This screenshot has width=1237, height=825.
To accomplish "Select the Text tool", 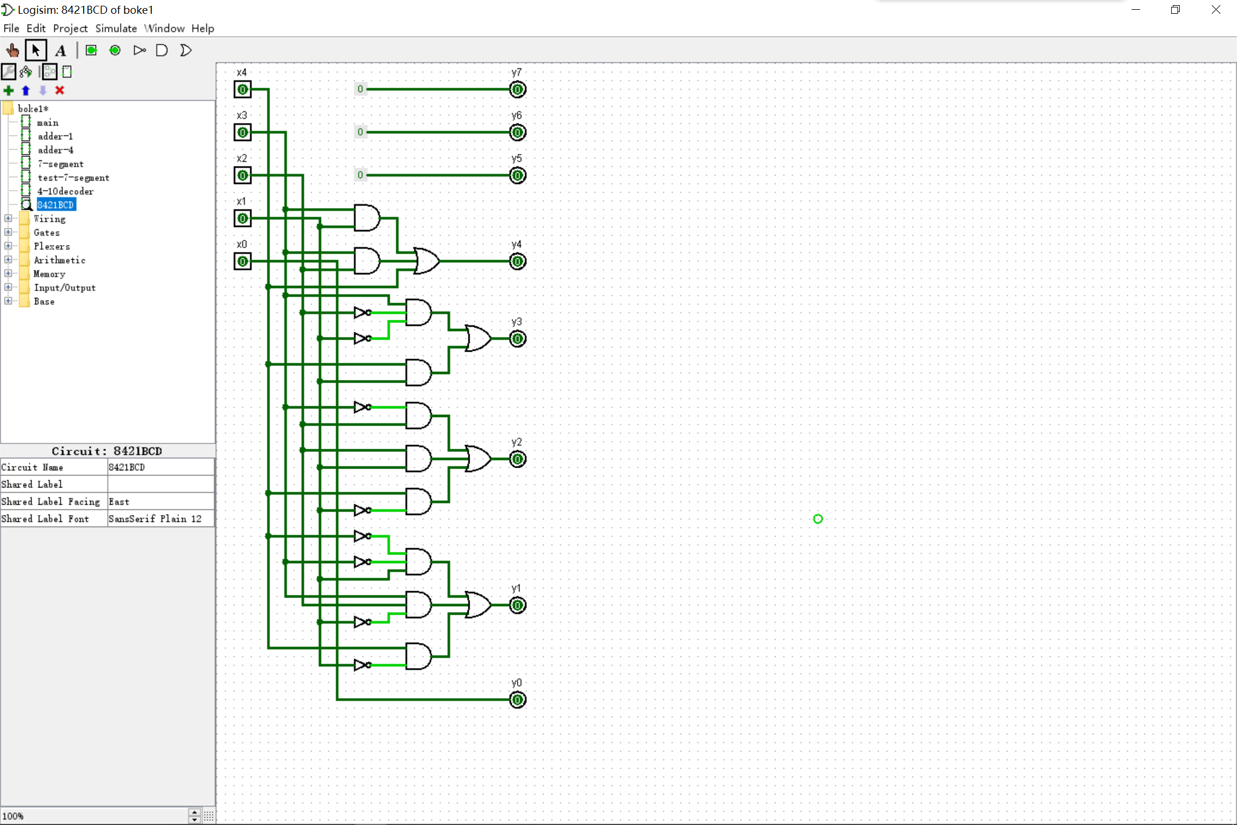I will [x=61, y=50].
